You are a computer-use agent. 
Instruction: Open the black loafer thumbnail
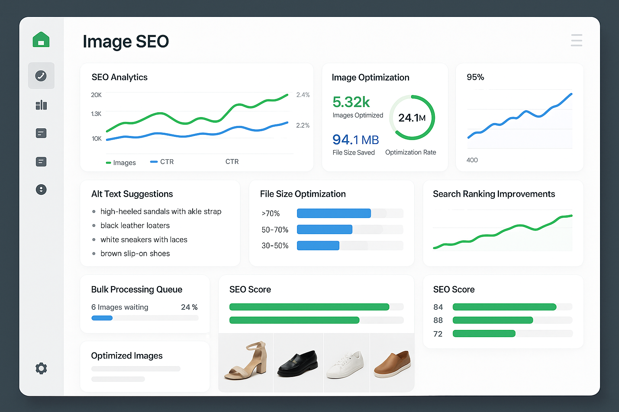[298, 362]
